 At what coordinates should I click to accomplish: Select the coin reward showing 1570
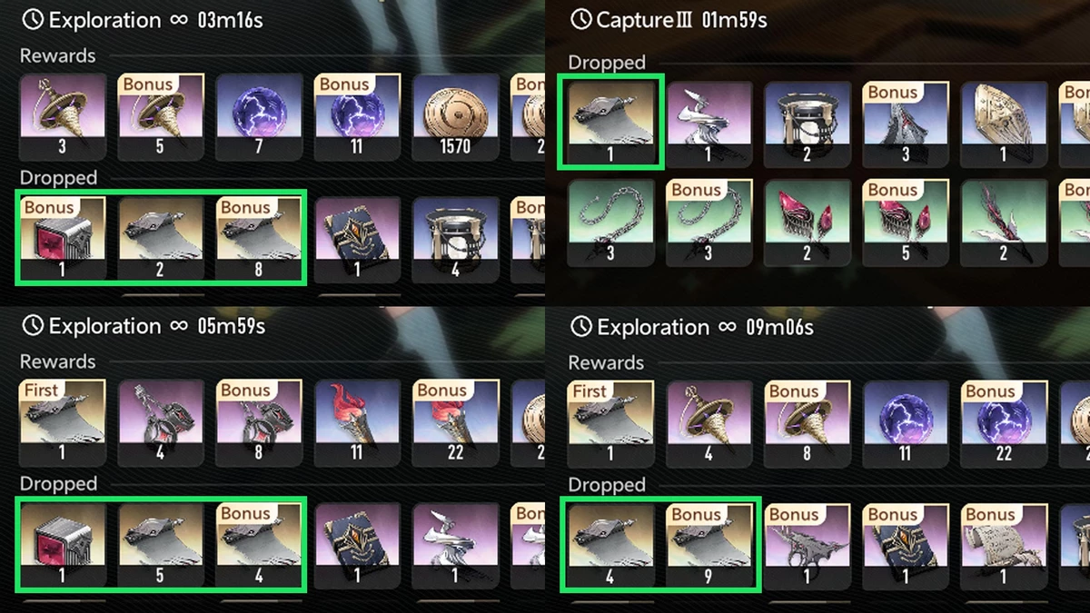click(456, 116)
